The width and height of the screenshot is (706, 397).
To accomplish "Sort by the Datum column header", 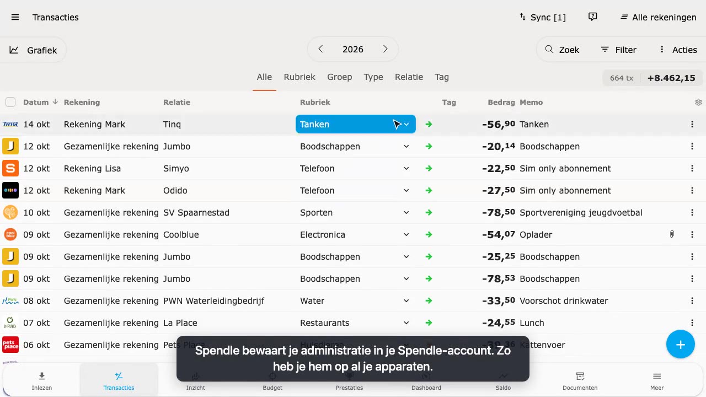I will tap(40, 102).
